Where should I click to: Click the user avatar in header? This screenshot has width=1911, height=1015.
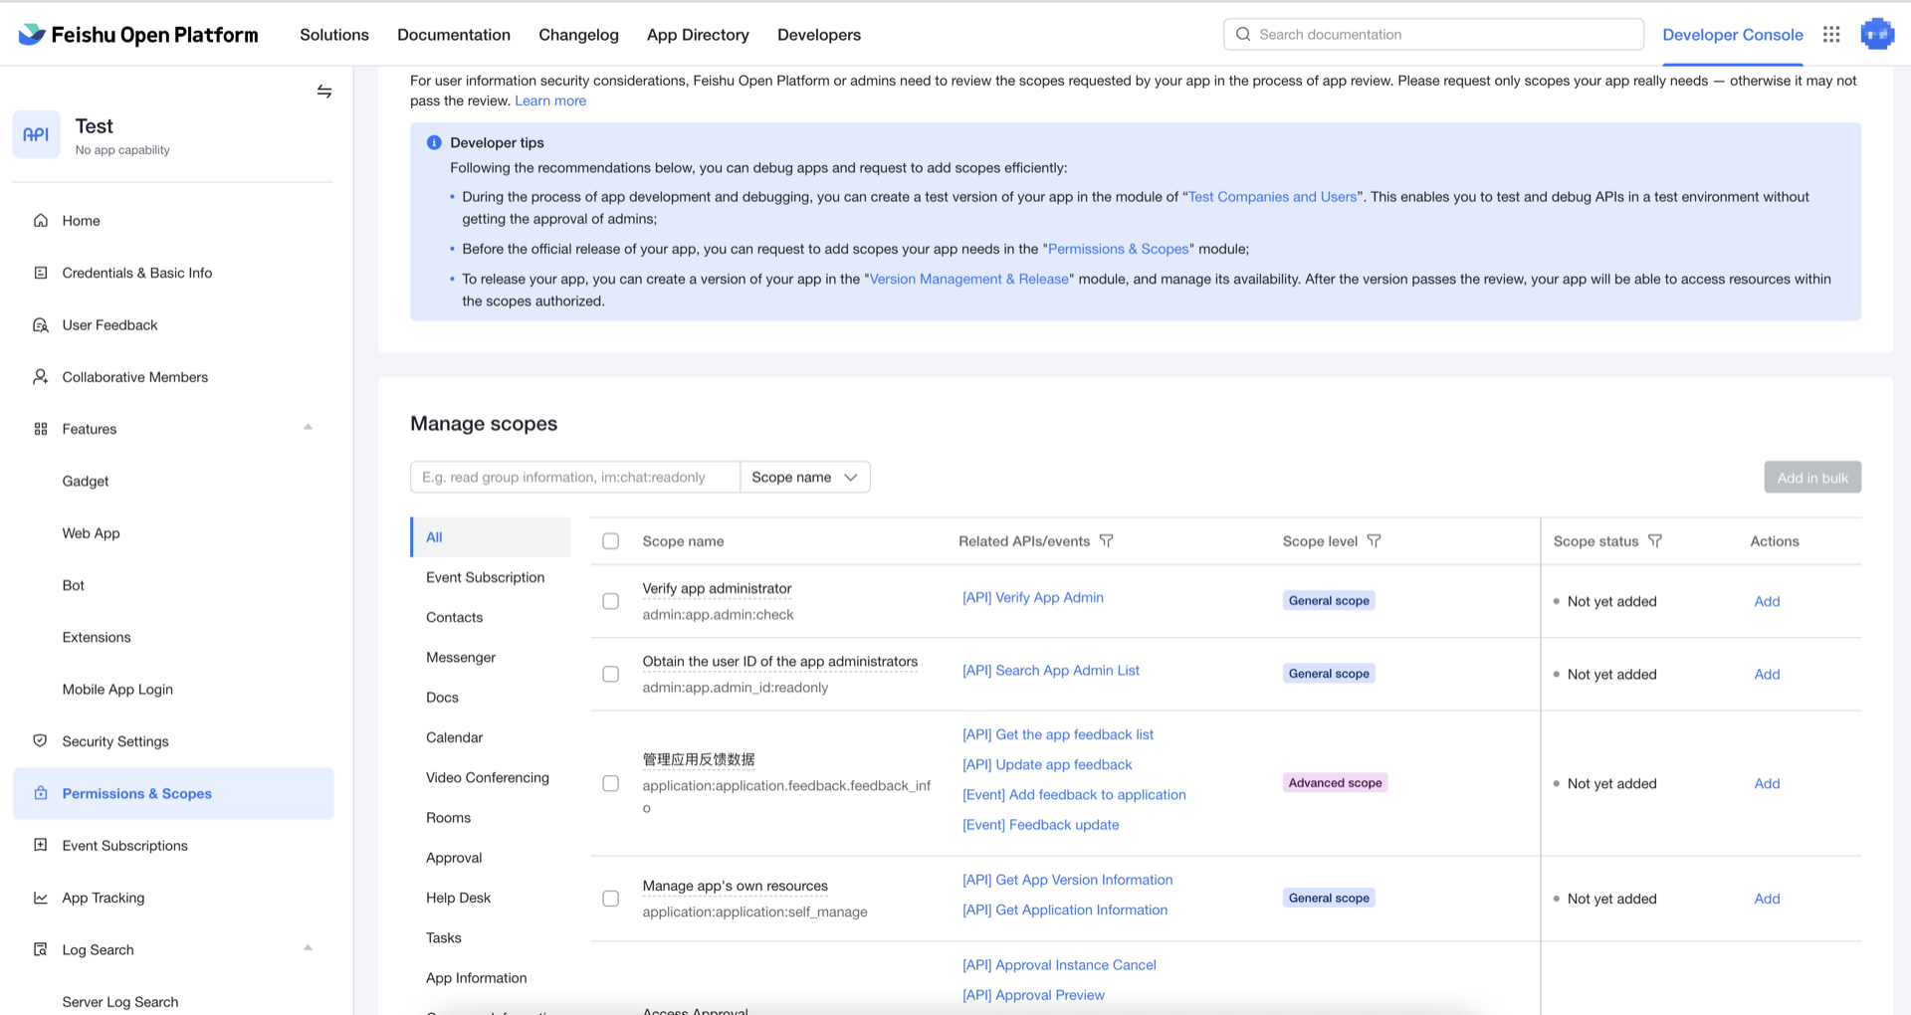pos(1876,35)
